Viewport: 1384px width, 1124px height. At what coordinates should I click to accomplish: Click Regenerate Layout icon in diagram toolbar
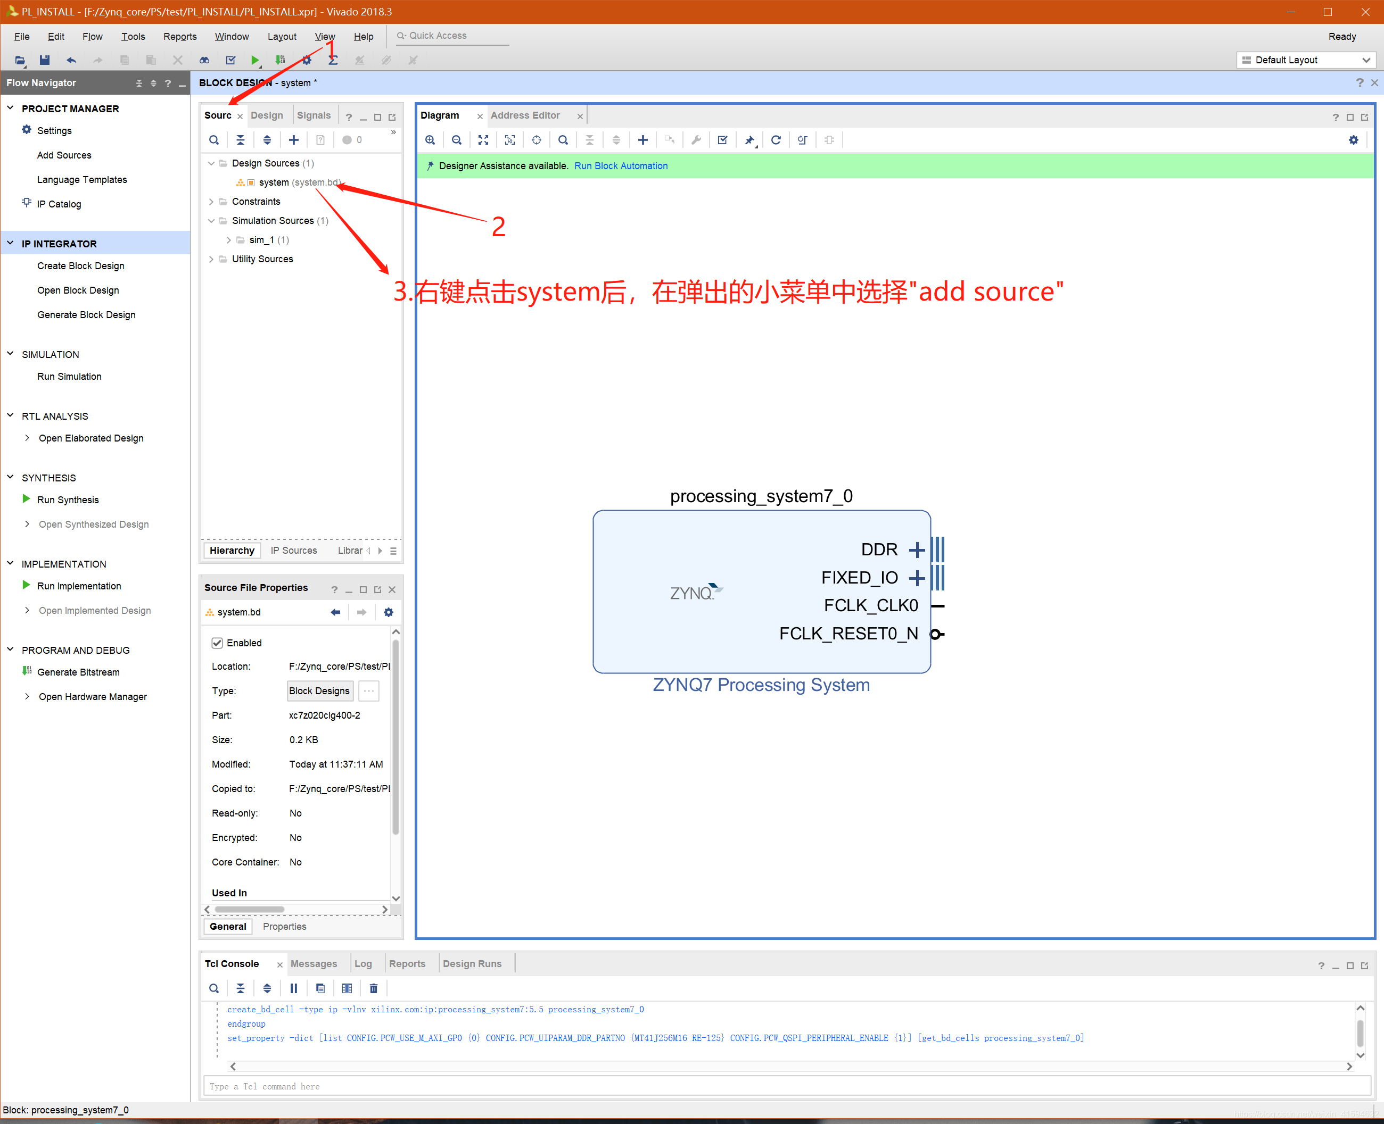click(x=776, y=140)
